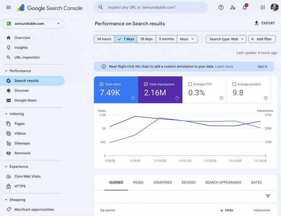Enable the Average position metric
This screenshot has height=216, width=281.
[x=235, y=84]
